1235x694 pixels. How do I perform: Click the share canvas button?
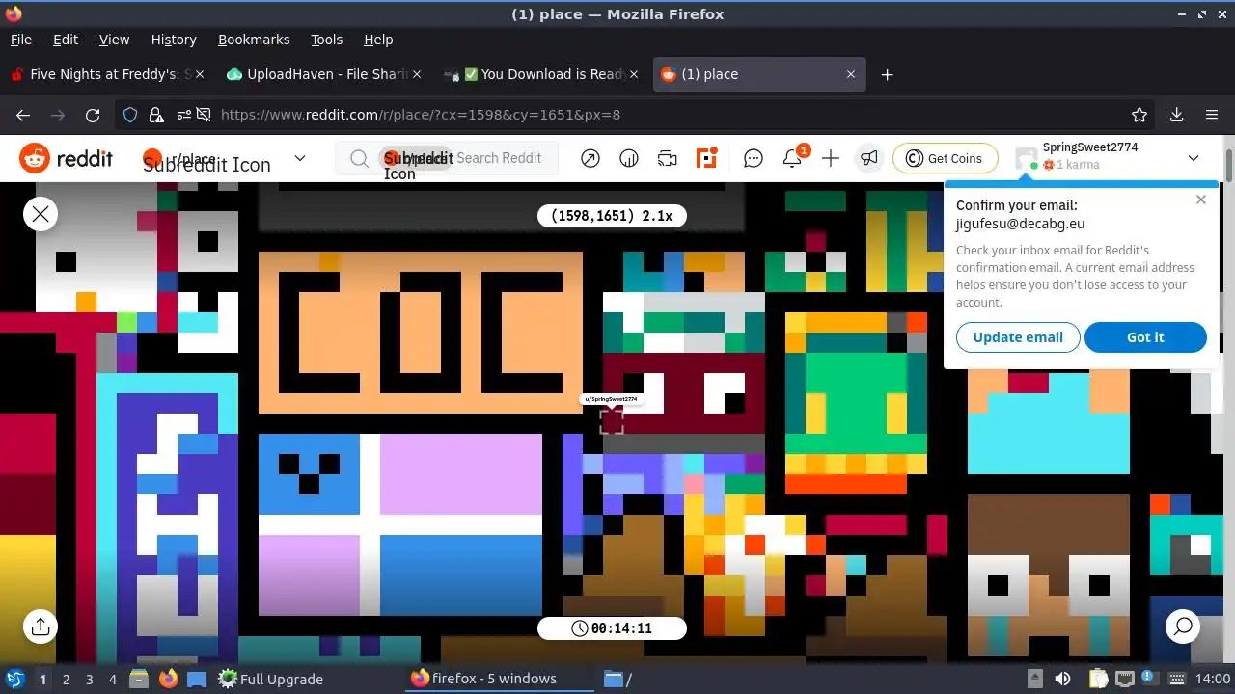click(41, 626)
